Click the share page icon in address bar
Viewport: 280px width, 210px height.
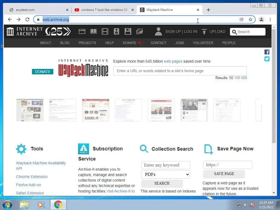[242, 19]
